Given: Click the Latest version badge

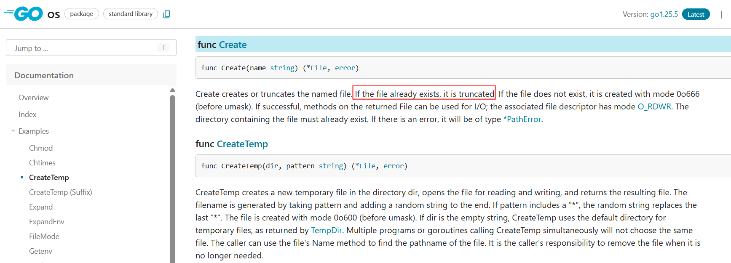Looking at the screenshot, I should pos(696,14).
